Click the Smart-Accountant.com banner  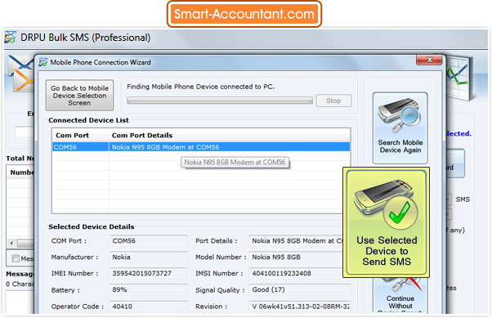coord(244,14)
